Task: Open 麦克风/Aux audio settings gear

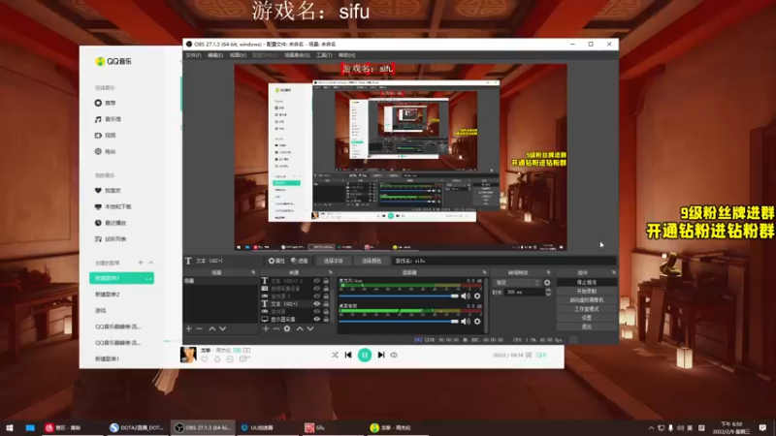Action: 477,296
